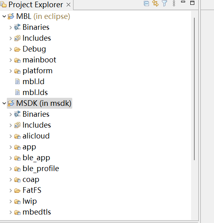The width and height of the screenshot is (214, 223).
Task: Toggle Link with Editor icon
Action: (155, 3)
